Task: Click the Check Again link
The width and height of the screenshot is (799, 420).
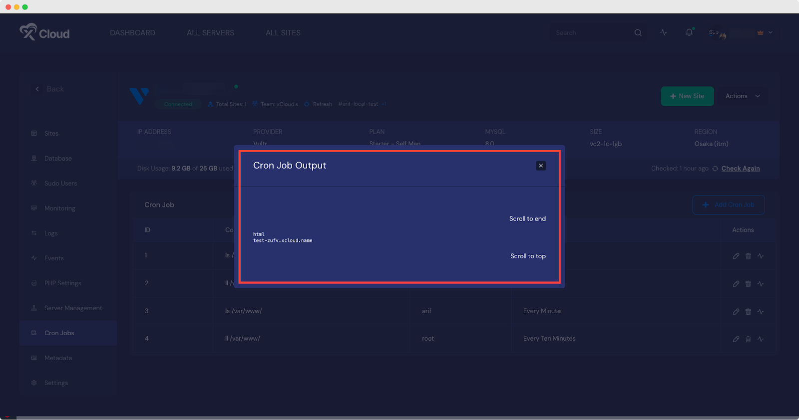Action: [x=741, y=169]
